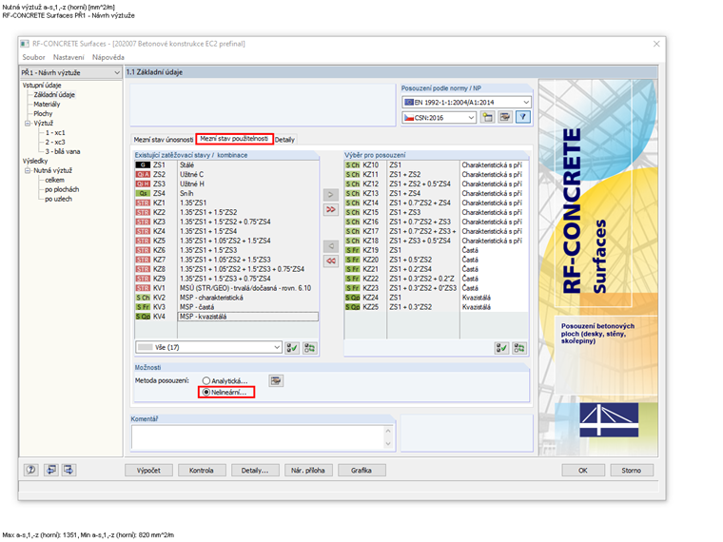The image size is (723, 542).
Task: Click into the Komentář text field
Action: point(257,436)
